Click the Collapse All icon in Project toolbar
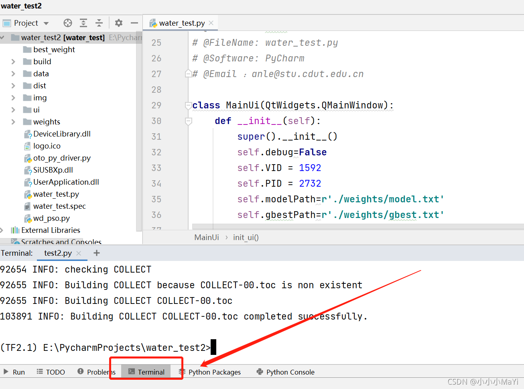 coord(99,23)
